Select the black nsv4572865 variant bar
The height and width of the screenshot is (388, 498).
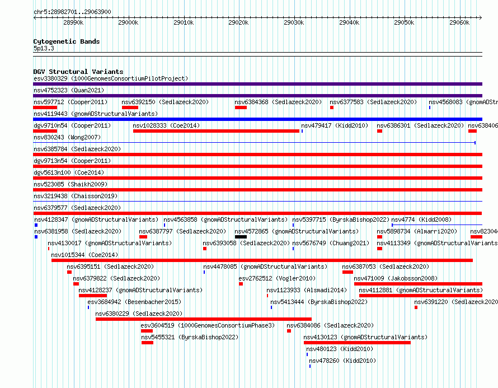coord(241,237)
